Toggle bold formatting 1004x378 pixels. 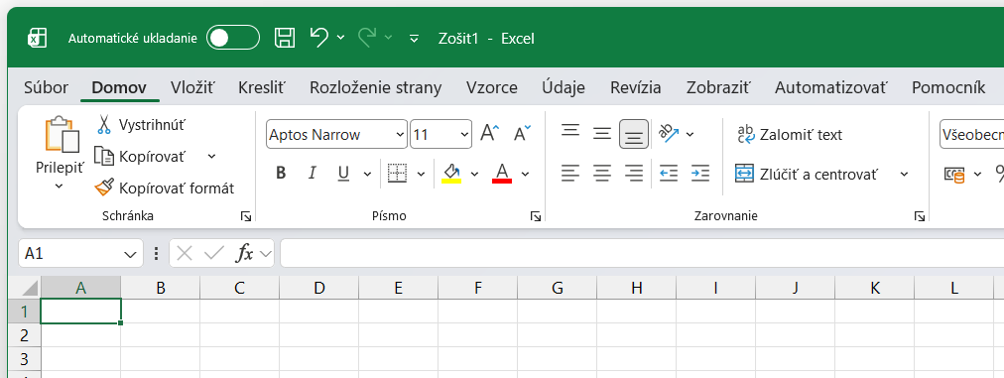click(x=281, y=173)
